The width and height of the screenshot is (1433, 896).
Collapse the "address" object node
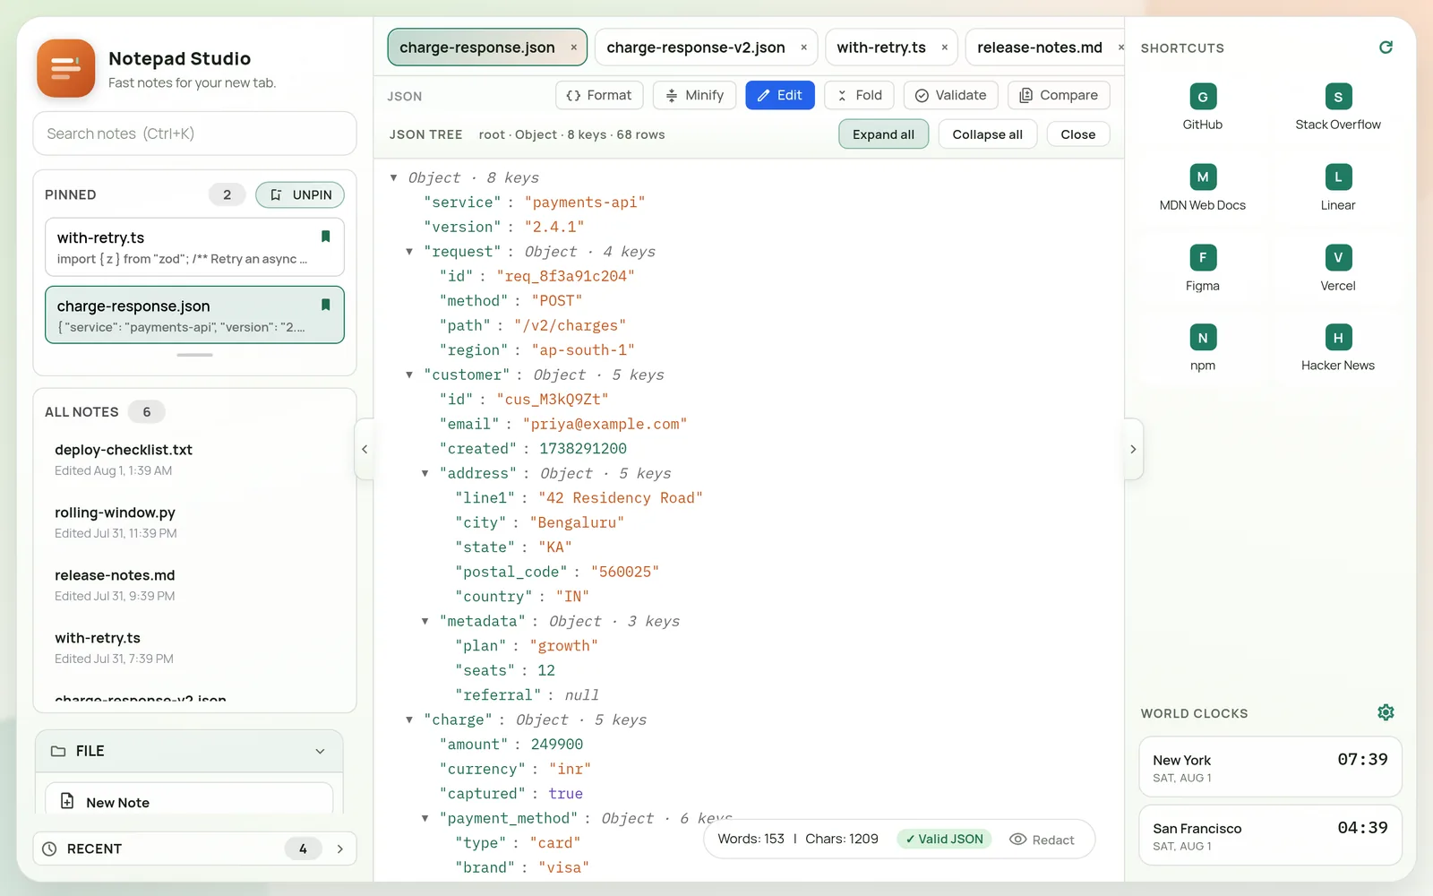click(425, 473)
